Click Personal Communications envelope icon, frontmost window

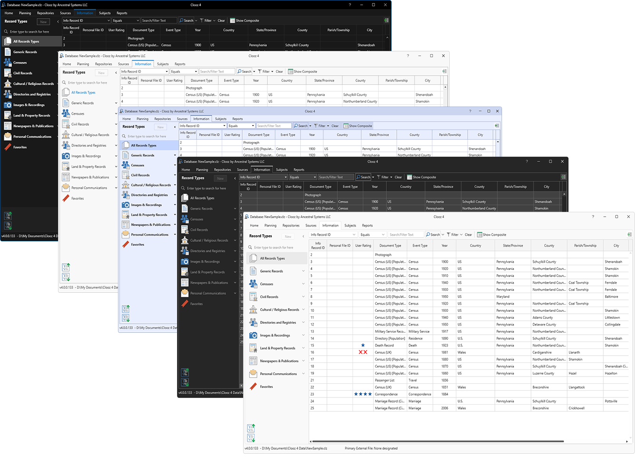tap(253, 374)
